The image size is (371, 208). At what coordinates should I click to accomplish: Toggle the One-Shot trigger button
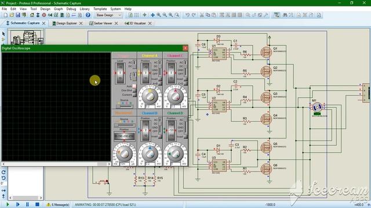click(x=134, y=90)
